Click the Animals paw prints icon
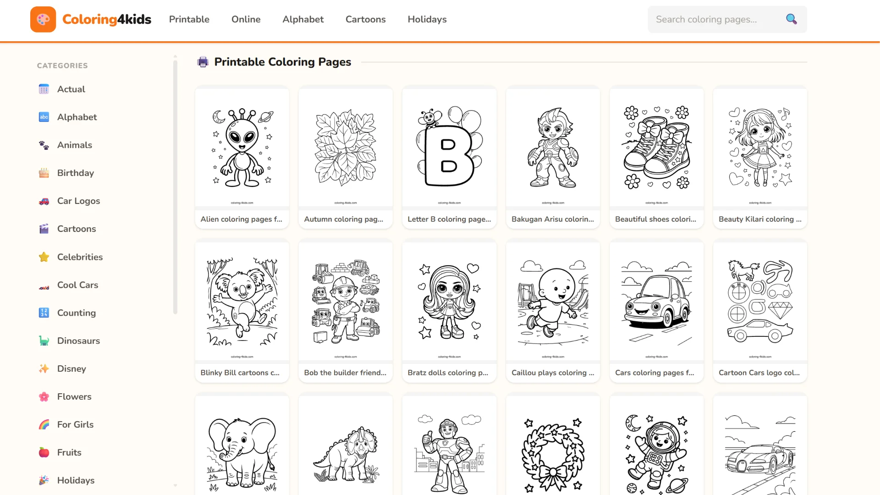Image resolution: width=880 pixels, height=495 pixels. pos(44,145)
